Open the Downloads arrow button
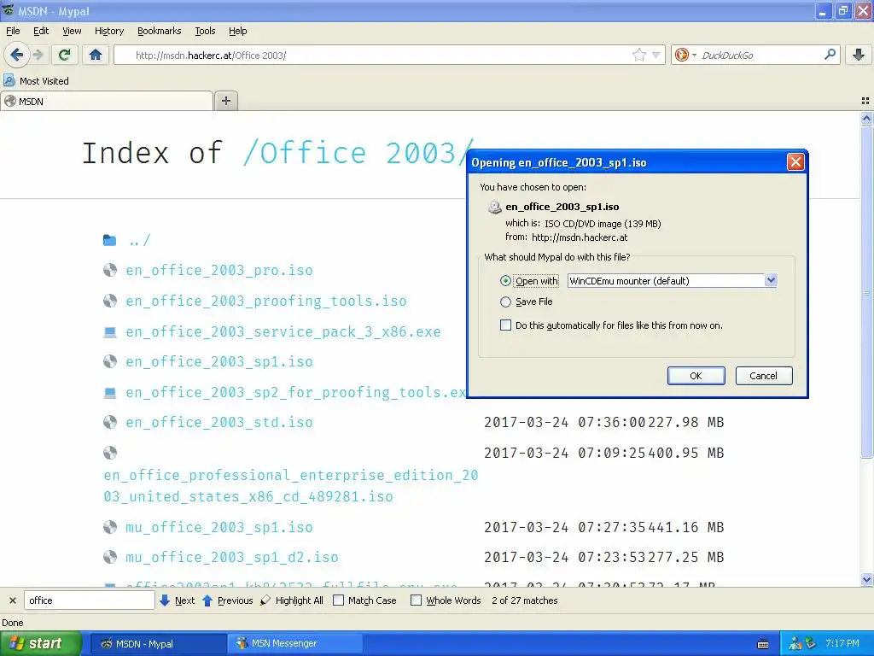 [859, 55]
